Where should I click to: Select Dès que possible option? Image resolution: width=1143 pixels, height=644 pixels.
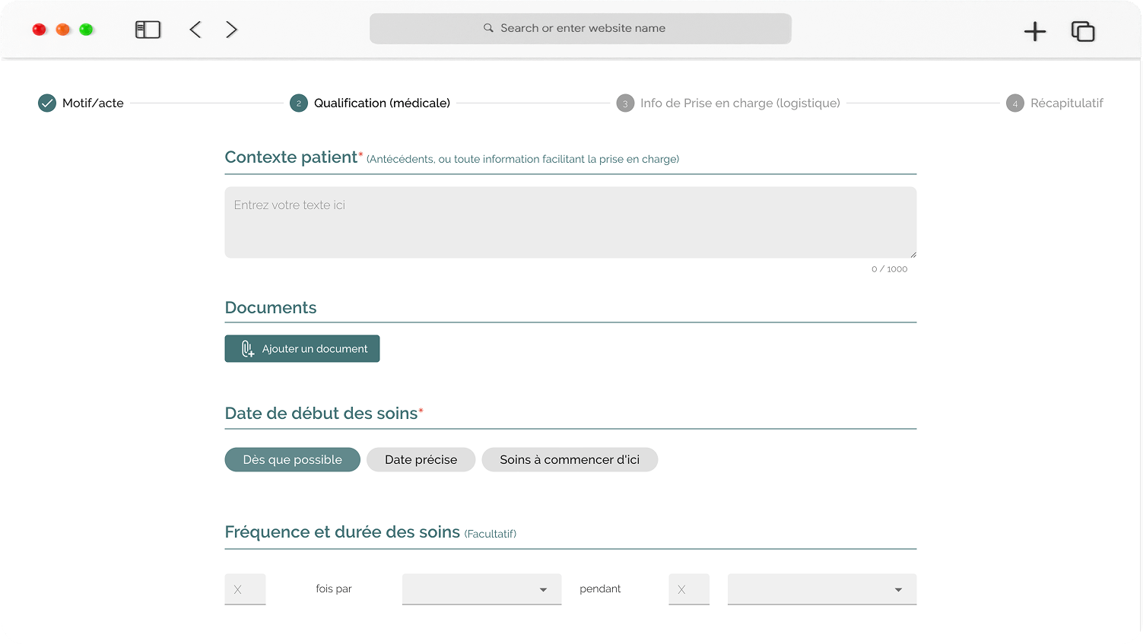[293, 460]
